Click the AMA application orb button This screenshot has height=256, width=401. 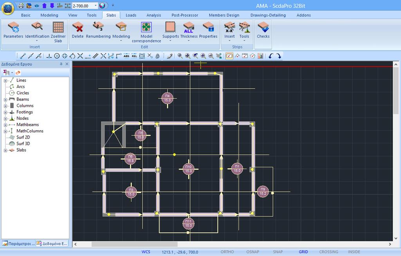[8, 8]
